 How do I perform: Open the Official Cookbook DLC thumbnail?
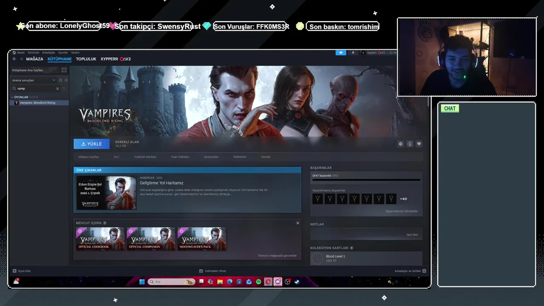coord(100,239)
